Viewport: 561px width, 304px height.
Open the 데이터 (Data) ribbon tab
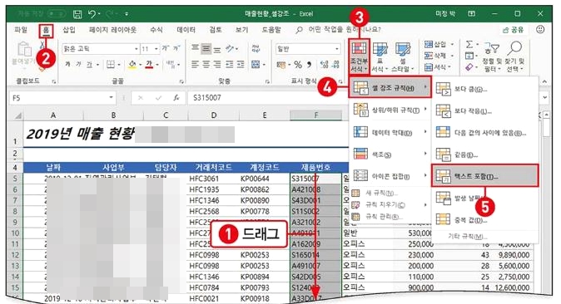click(186, 30)
